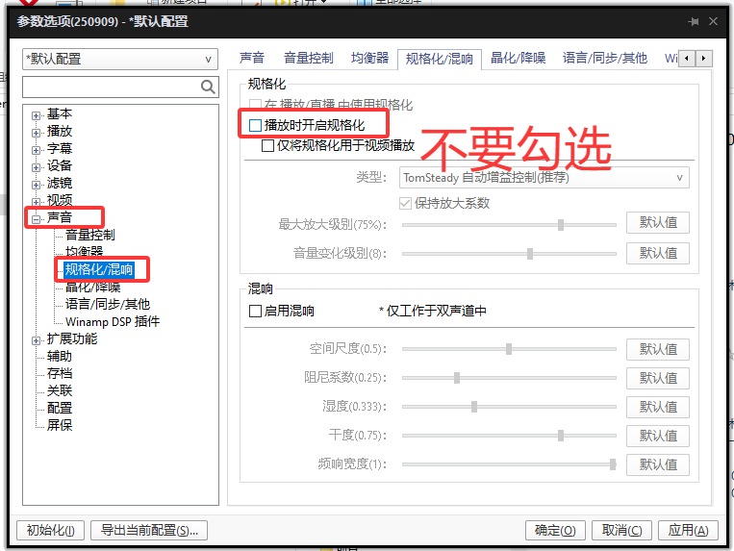Screen dimensions: 734x551
Task: Open the 晶化/降噪 tab
Action: tap(518, 59)
